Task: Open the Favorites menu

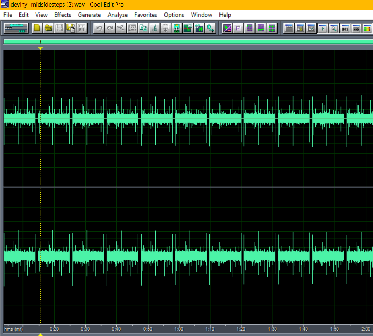Action: (145, 15)
